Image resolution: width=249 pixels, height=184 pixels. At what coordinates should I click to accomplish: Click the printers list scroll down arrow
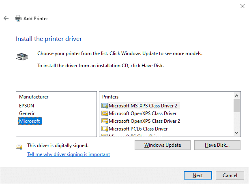pyautogui.click(x=236, y=133)
